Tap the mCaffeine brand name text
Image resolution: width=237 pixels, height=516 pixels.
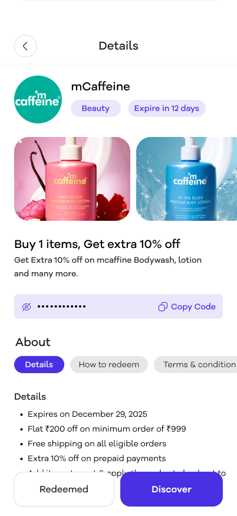point(101,87)
